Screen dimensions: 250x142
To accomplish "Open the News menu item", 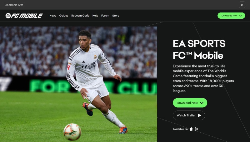I will point(53,16).
